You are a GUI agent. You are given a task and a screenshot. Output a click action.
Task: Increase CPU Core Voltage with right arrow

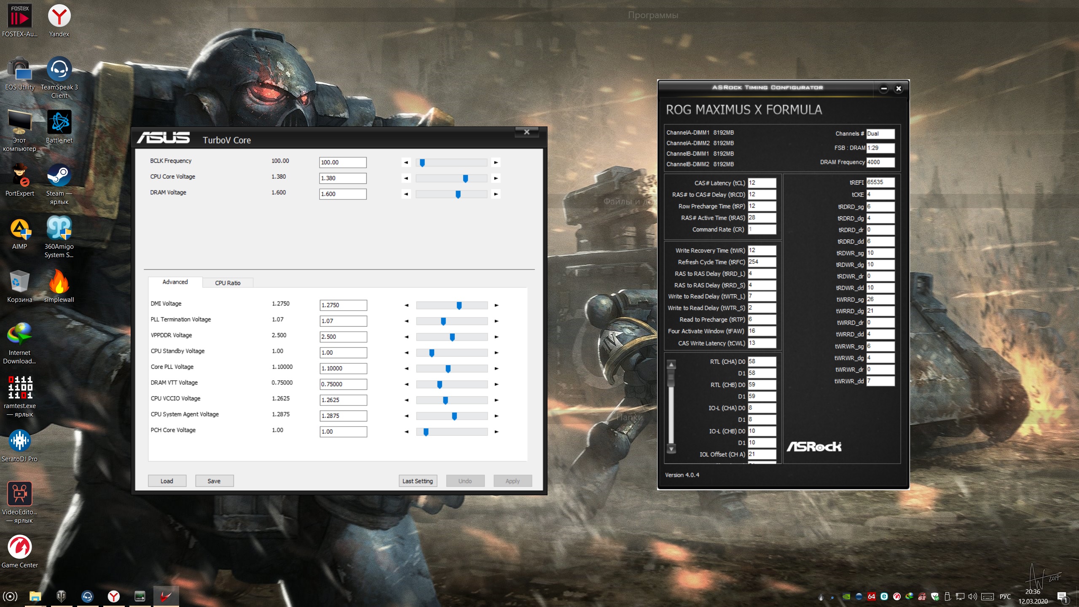pyautogui.click(x=496, y=178)
